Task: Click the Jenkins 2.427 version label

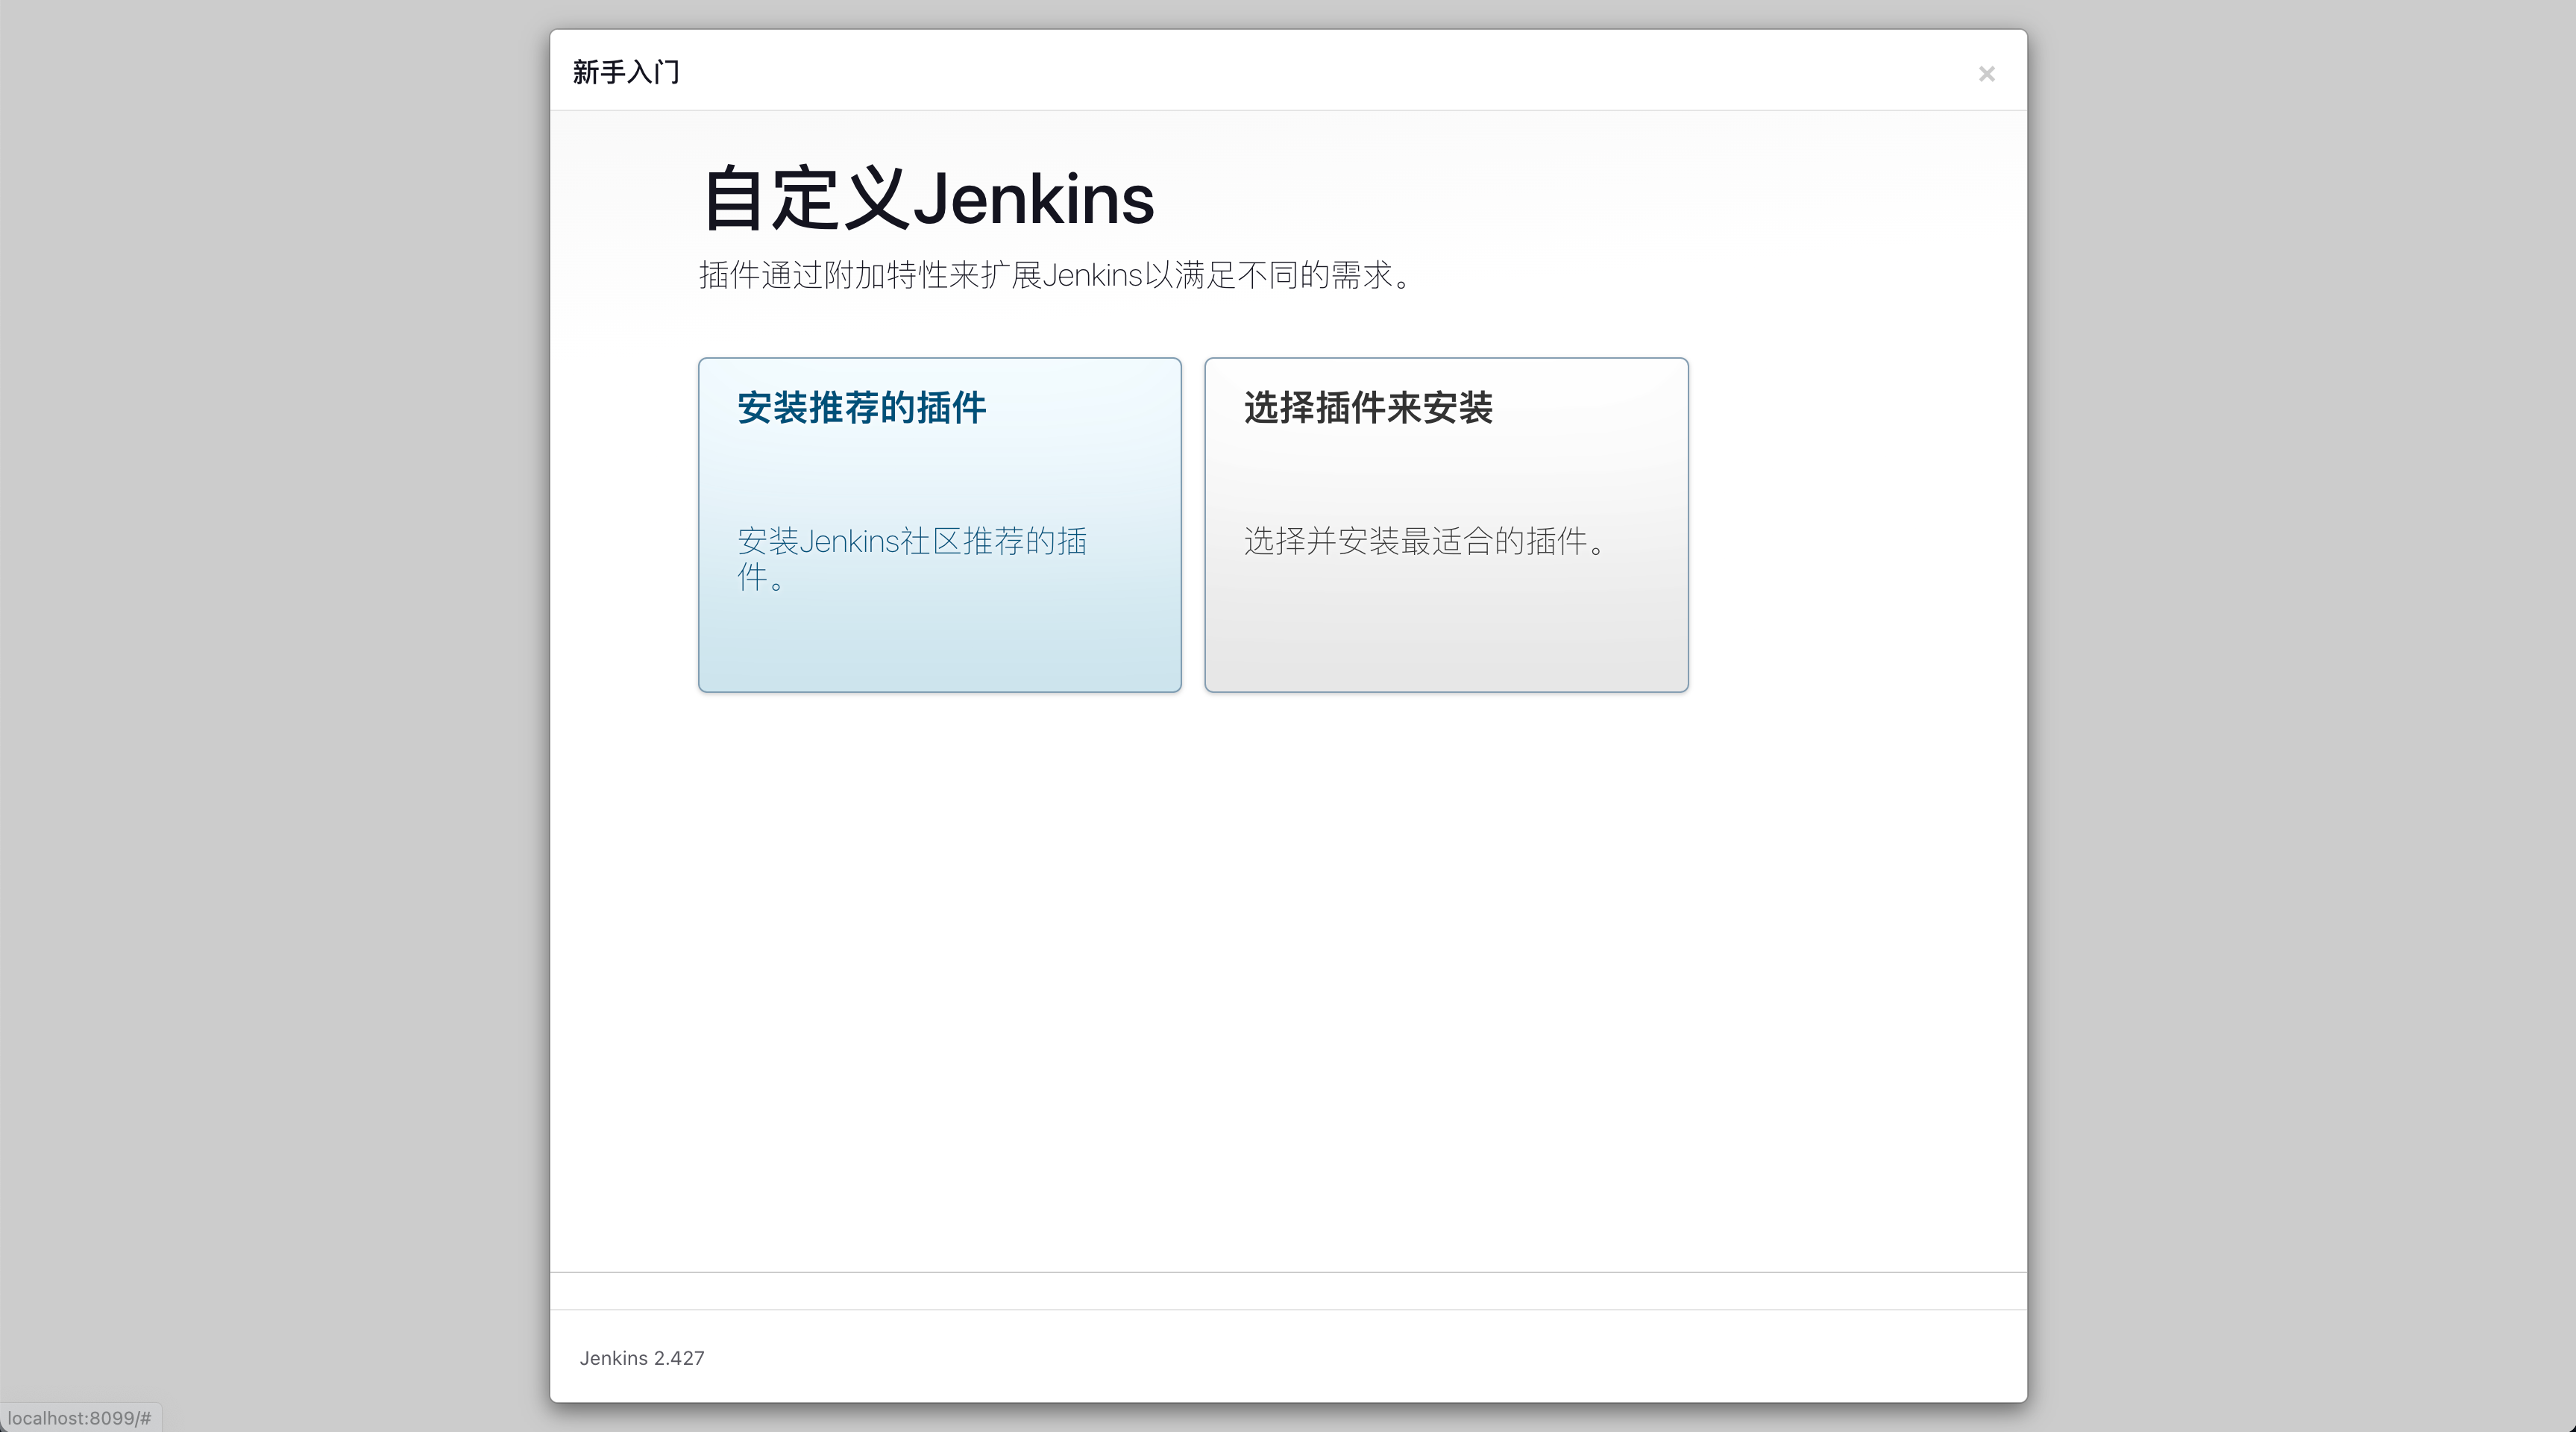Action: coord(641,1358)
